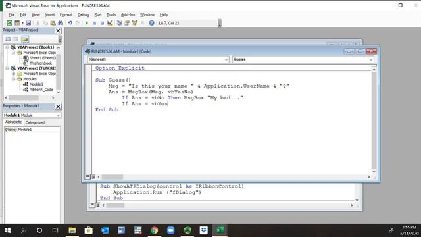Click the Reset stop icon
The height and width of the screenshot is (237, 421).
point(102,23)
